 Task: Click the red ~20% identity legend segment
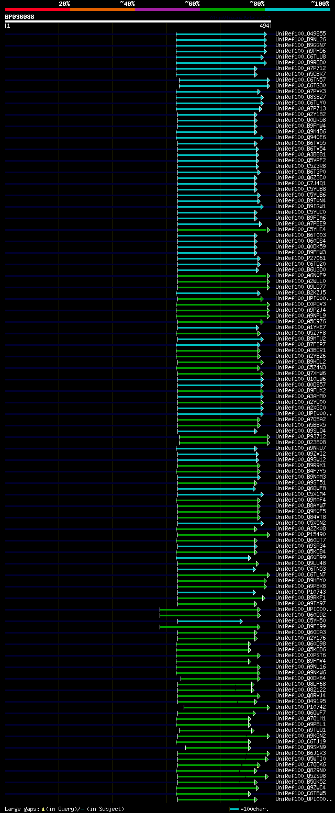coord(38,9)
